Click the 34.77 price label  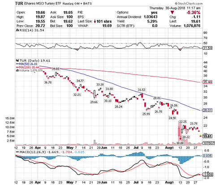[x=80, y=81]
